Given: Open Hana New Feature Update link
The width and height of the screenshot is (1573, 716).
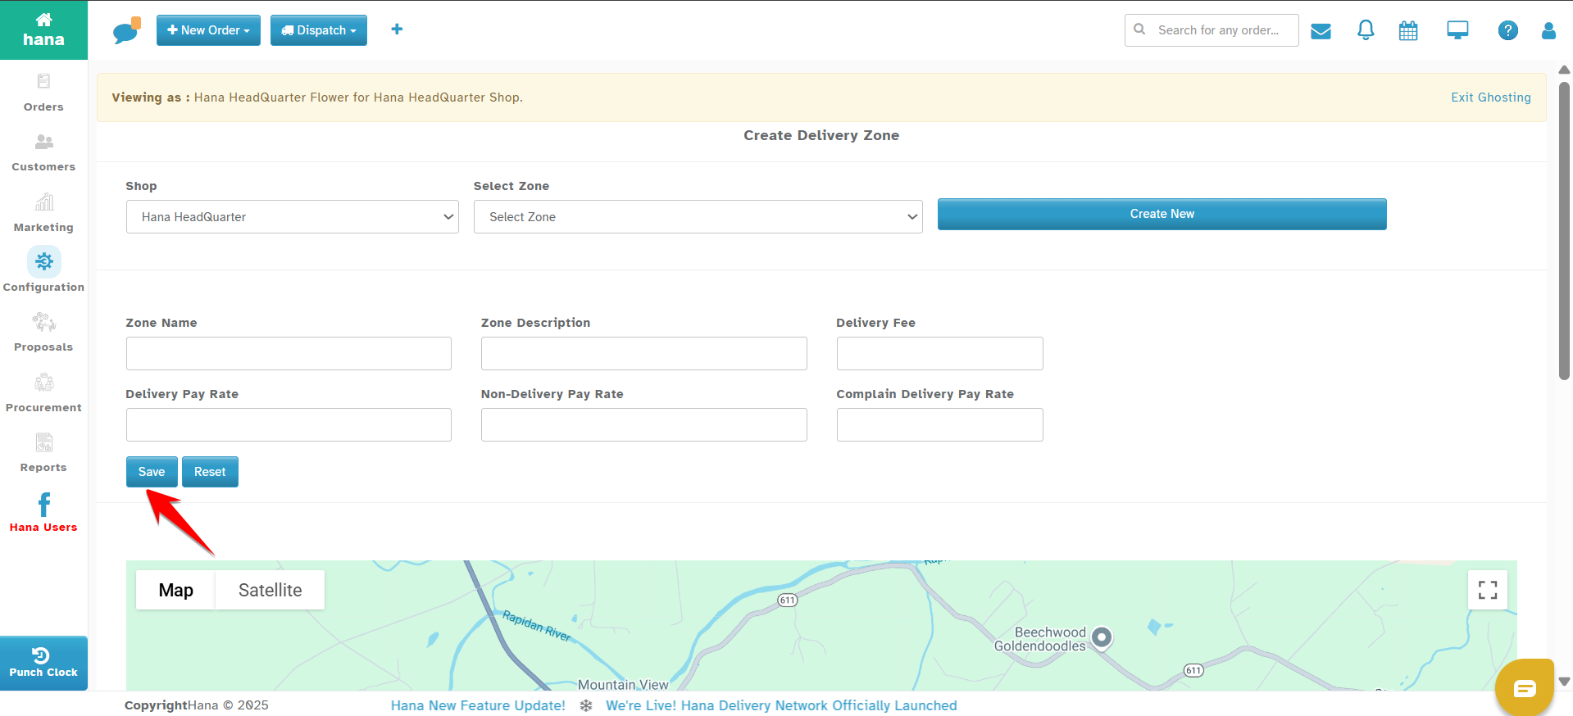Looking at the screenshot, I should click(x=478, y=705).
